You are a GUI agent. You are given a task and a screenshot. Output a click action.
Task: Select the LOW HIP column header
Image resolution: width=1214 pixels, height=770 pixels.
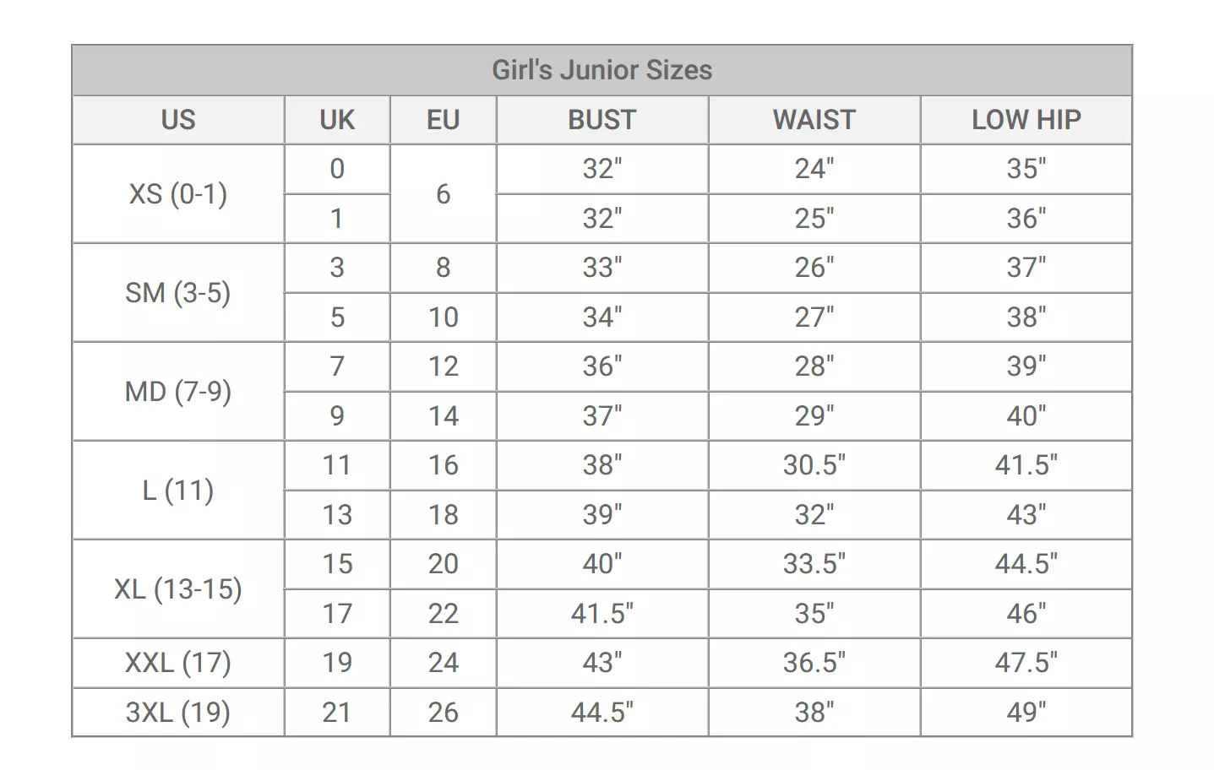(x=1026, y=120)
